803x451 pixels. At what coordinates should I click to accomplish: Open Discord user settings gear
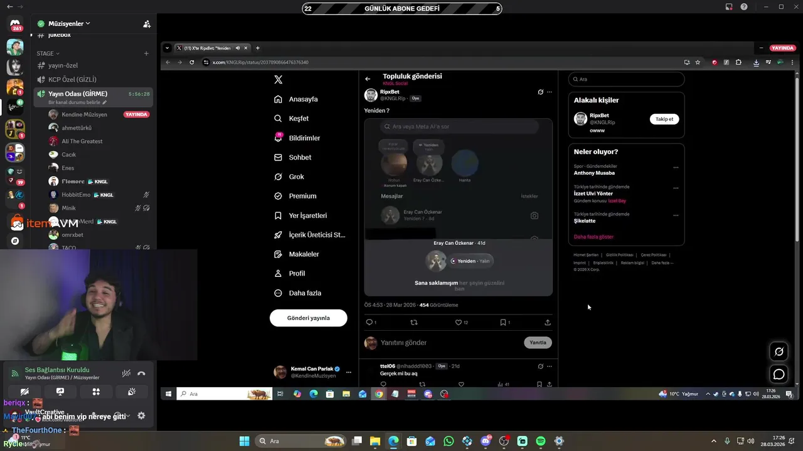141,415
